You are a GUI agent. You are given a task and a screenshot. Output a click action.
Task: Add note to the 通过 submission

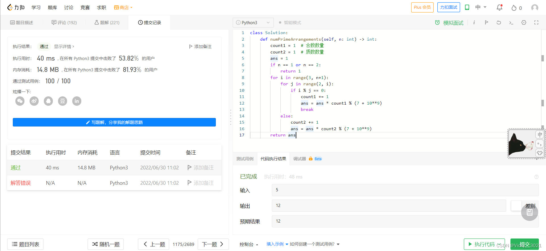200,168
